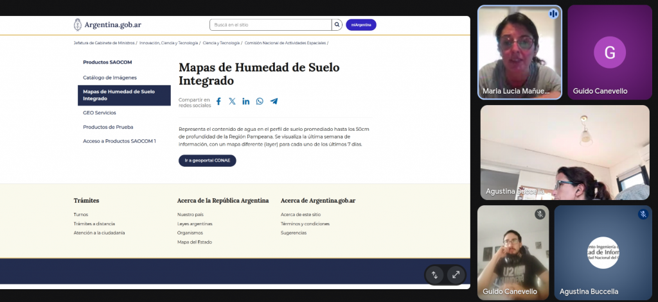Viewport: 658px width, 302px height.
Task: Share page through WhatsApp icon
Action: tap(260, 101)
